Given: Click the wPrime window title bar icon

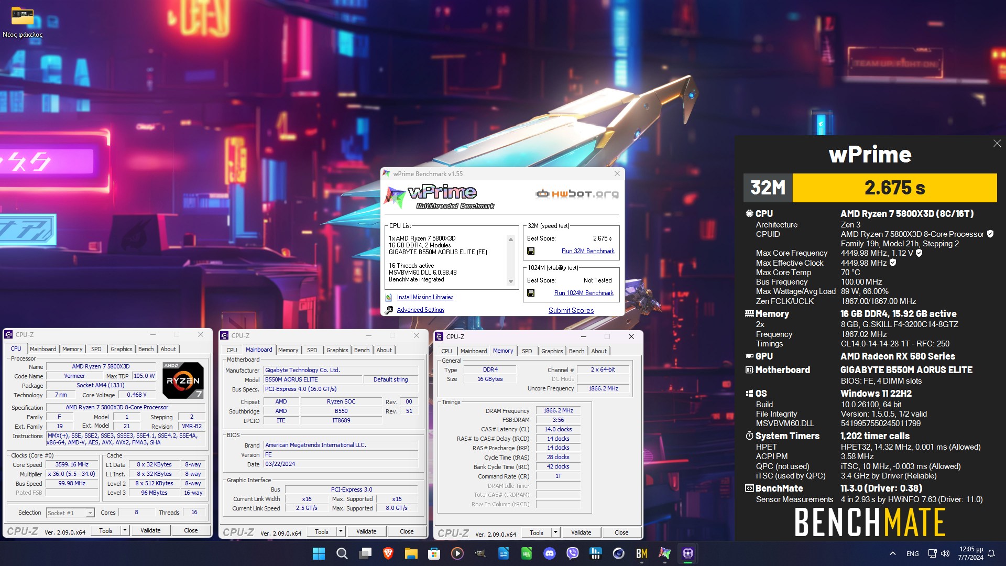Looking at the screenshot, I should [x=387, y=173].
